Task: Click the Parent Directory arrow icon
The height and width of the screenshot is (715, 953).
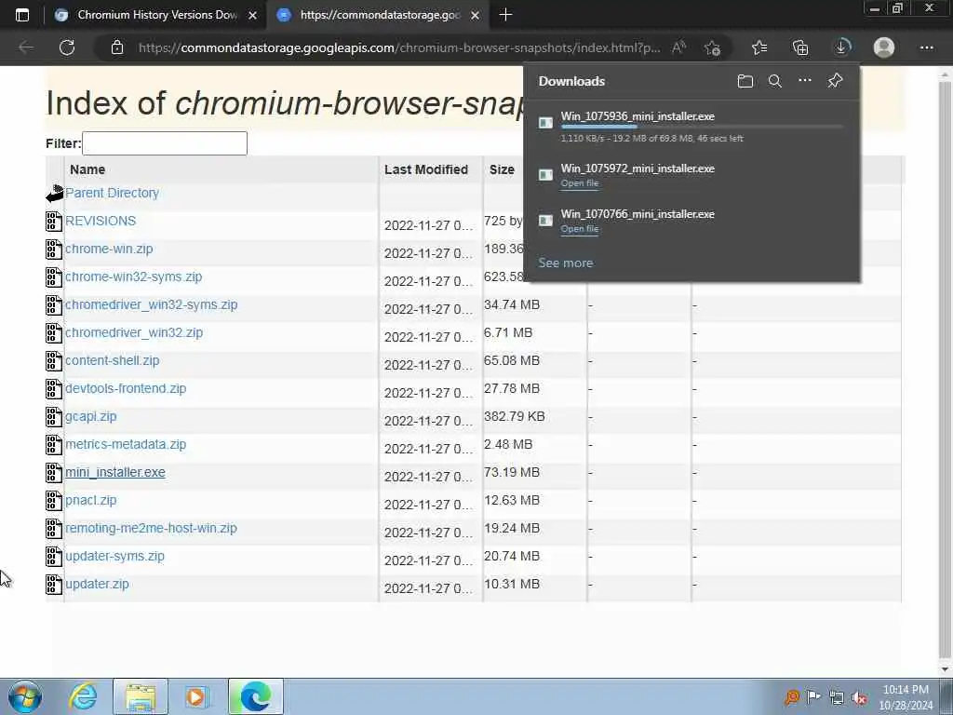Action: pyautogui.click(x=54, y=194)
